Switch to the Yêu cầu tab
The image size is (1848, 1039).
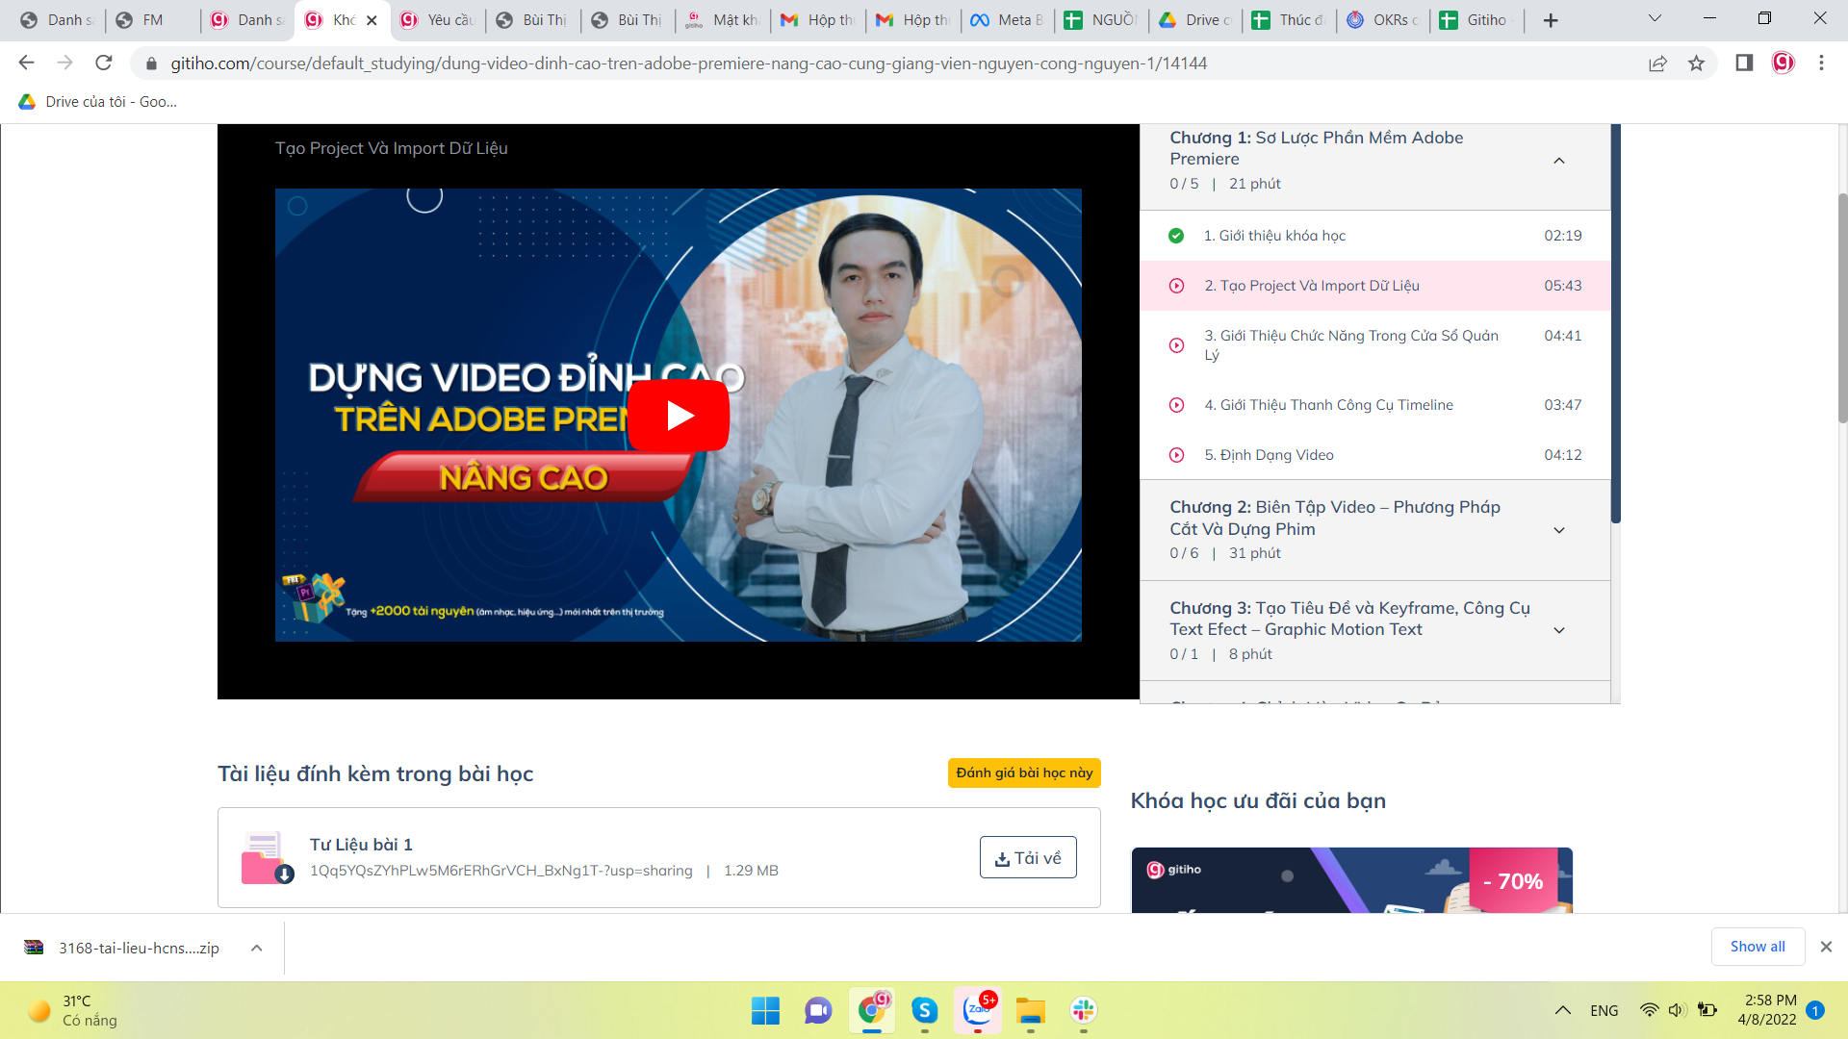[x=438, y=20]
